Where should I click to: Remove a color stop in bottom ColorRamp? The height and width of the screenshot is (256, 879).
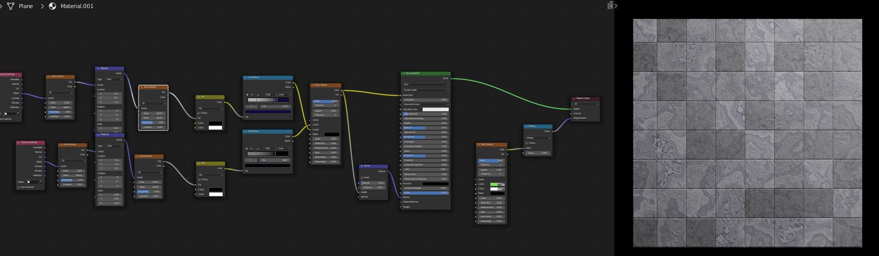pyautogui.click(x=252, y=148)
